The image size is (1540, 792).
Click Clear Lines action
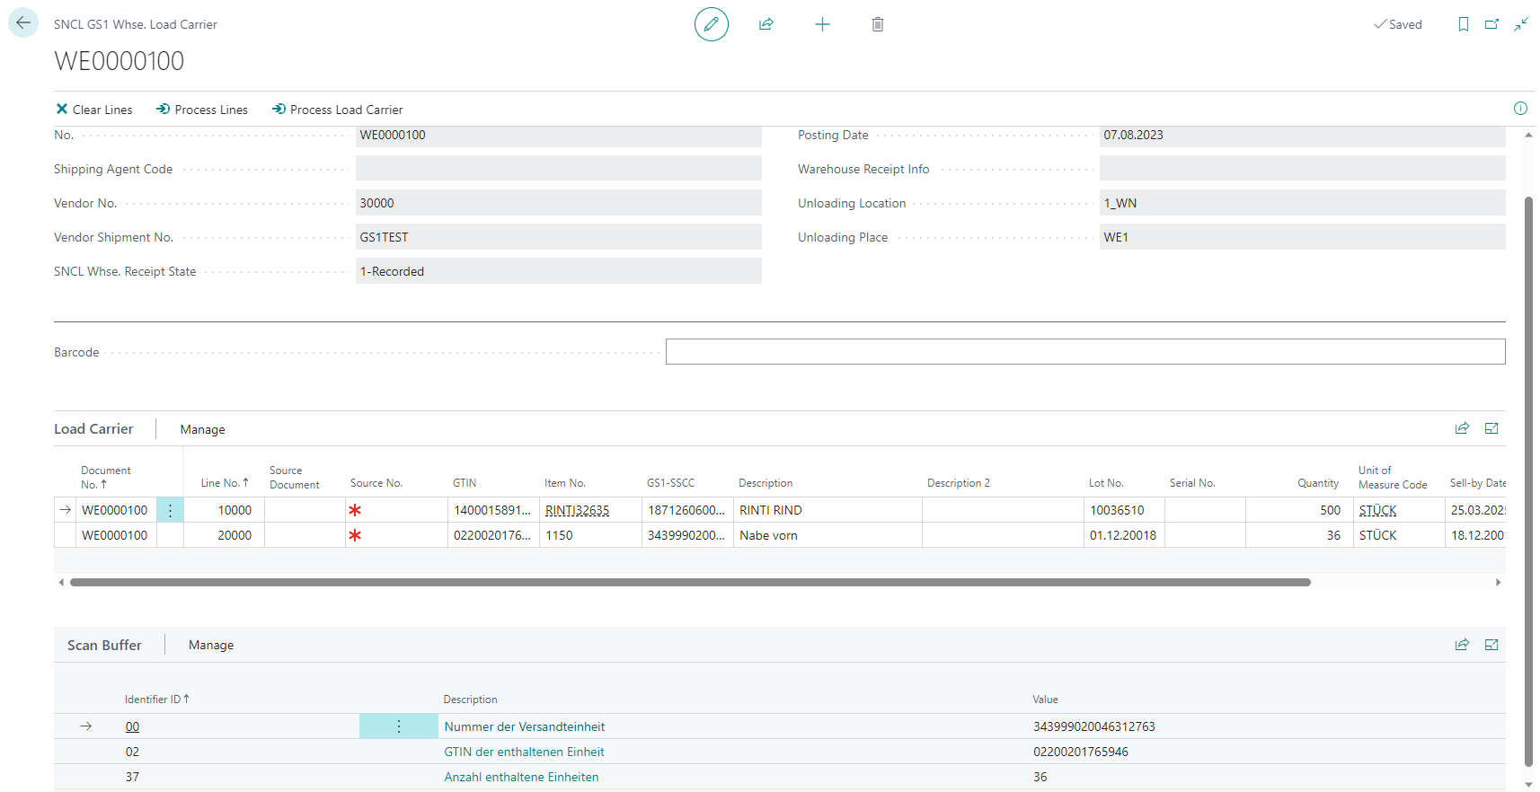94,110
